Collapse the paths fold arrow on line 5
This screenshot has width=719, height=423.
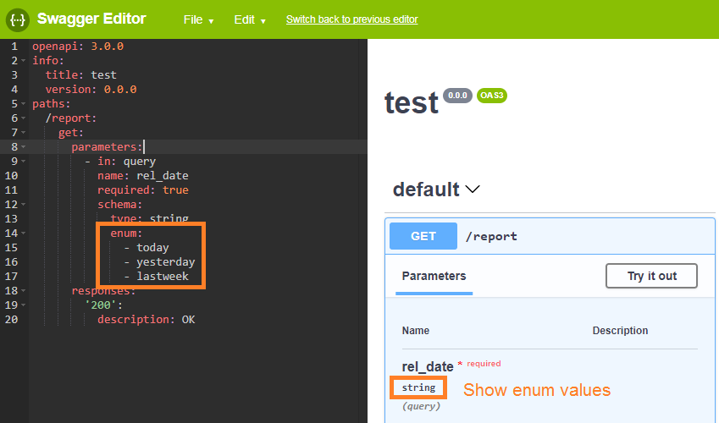pyautogui.click(x=24, y=103)
